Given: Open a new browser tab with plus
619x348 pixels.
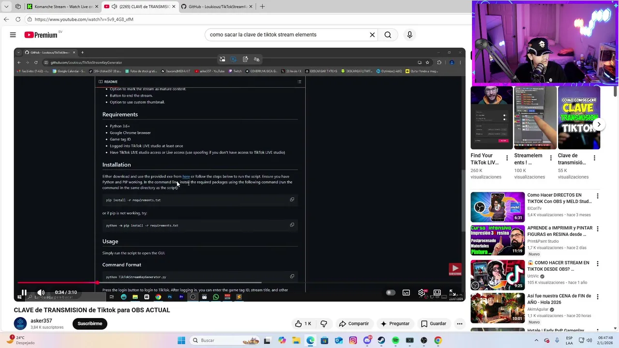Looking at the screenshot, I should pos(262,7).
